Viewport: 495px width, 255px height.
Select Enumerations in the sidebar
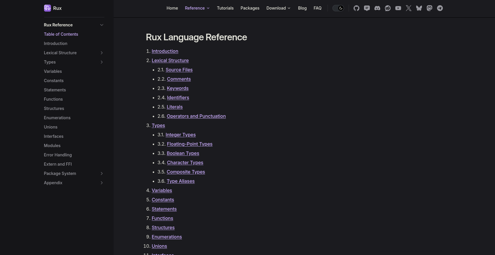coord(57,118)
